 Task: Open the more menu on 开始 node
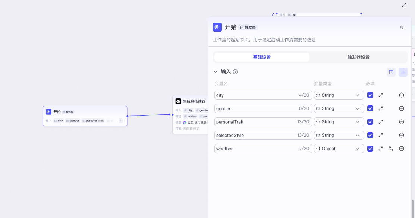point(121,121)
